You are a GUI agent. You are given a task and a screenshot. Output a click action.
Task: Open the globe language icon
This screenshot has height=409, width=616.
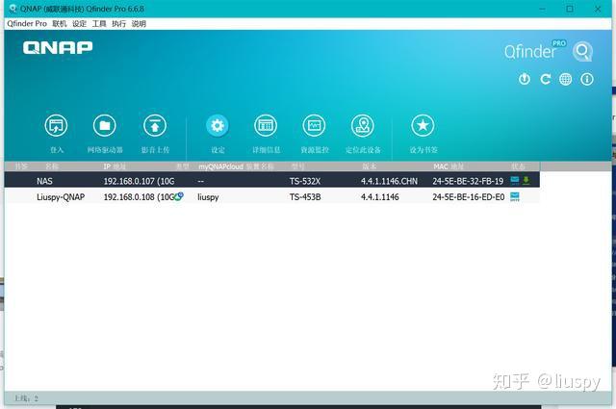point(566,79)
